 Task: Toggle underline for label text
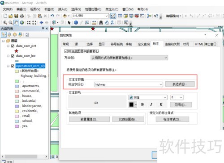tap(161, 104)
